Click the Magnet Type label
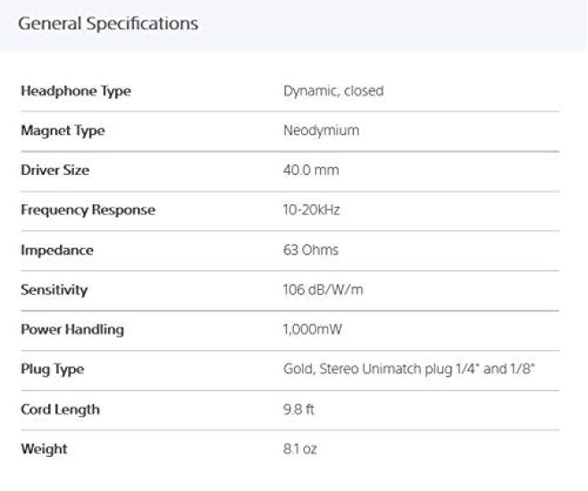Image resolution: width=588 pixels, height=491 pixels. pyautogui.click(x=63, y=131)
